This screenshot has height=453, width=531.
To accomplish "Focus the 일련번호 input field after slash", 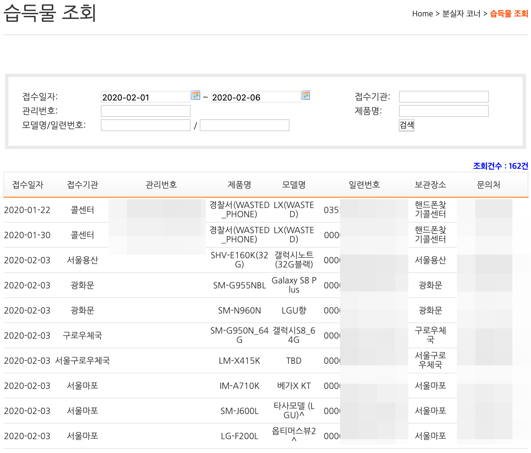I will click(x=245, y=125).
